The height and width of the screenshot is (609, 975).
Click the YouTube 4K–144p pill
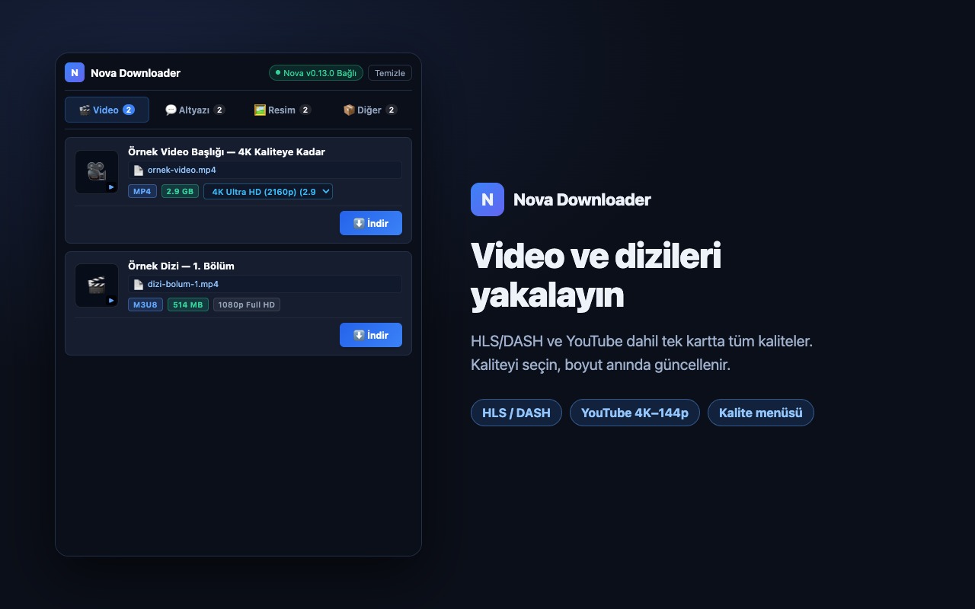pos(635,413)
